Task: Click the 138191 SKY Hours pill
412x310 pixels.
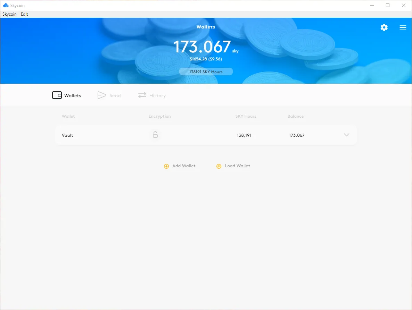Action: pos(206,72)
